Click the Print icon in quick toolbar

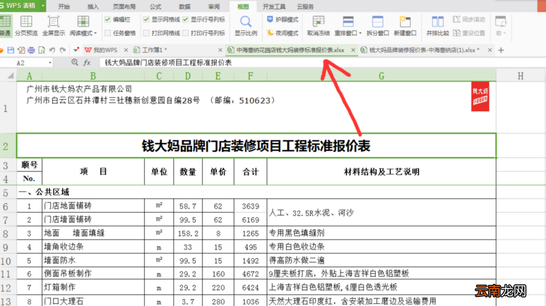tap(31, 50)
